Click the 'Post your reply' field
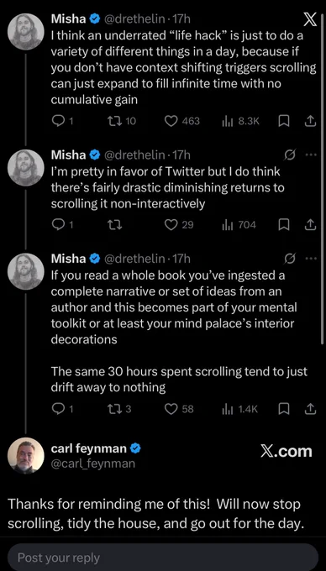Image resolution: width=326 pixels, height=571 pixels. (x=163, y=558)
